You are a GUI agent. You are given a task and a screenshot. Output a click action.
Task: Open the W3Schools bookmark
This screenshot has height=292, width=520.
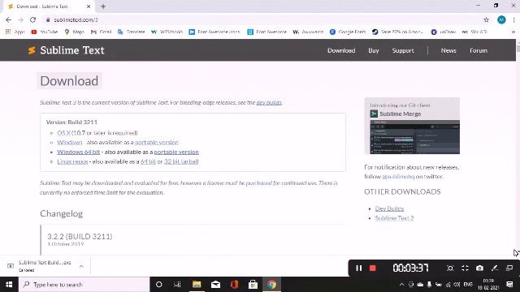click(167, 32)
